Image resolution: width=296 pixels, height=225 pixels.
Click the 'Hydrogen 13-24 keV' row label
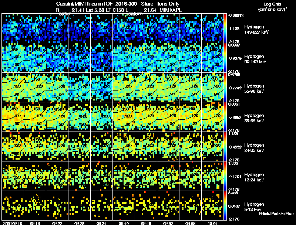[x=254, y=177]
